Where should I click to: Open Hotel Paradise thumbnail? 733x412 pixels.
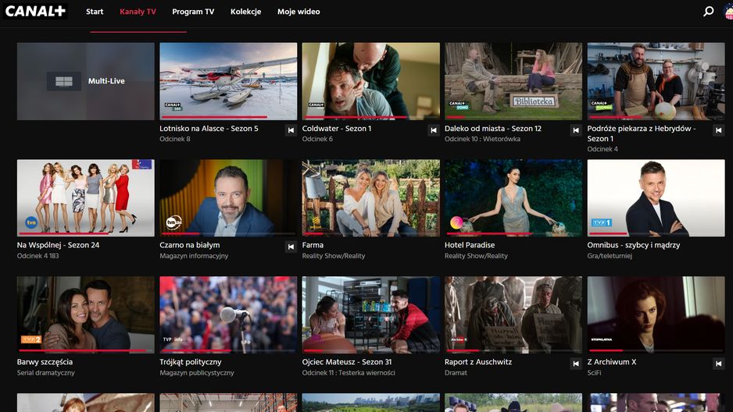513,198
